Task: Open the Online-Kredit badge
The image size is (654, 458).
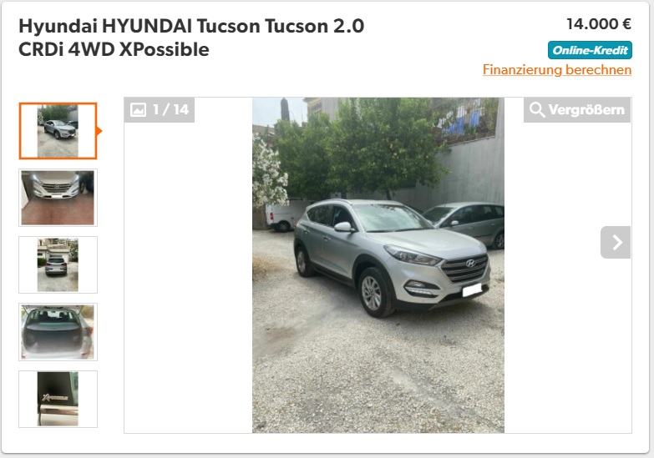Action: point(590,50)
